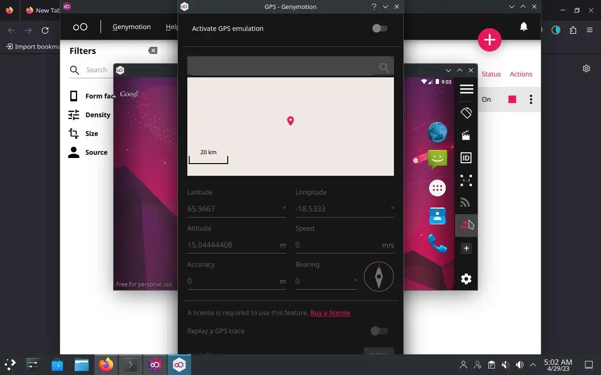Click the red map location pin
The width and height of the screenshot is (601, 375).
[290, 121]
